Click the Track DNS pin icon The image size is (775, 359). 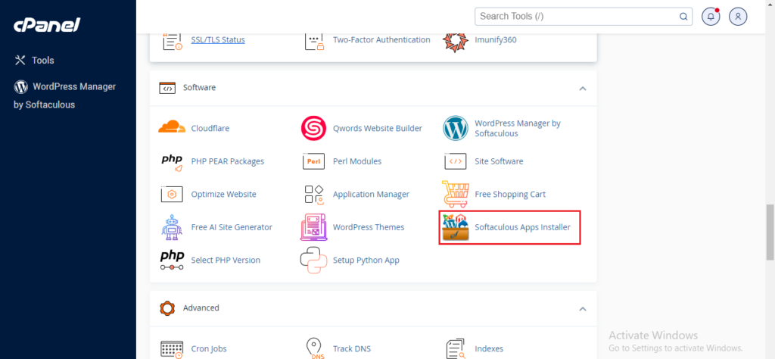coord(314,349)
